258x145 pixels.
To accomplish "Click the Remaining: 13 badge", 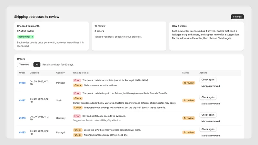I will point(25,37).
